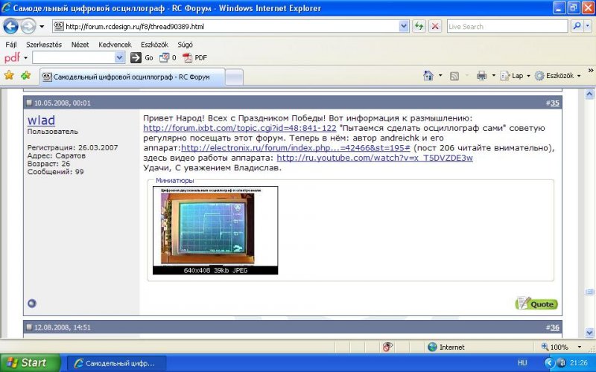Expand hidden tray icons arrow
The height and width of the screenshot is (372, 596).
click(x=549, y=363)
